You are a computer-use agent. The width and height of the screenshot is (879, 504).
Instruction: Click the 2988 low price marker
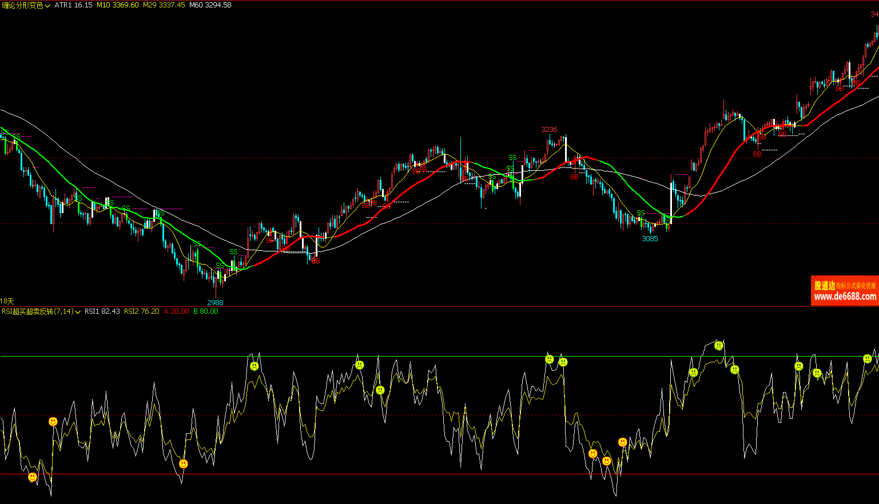click(x=215, y=302)
